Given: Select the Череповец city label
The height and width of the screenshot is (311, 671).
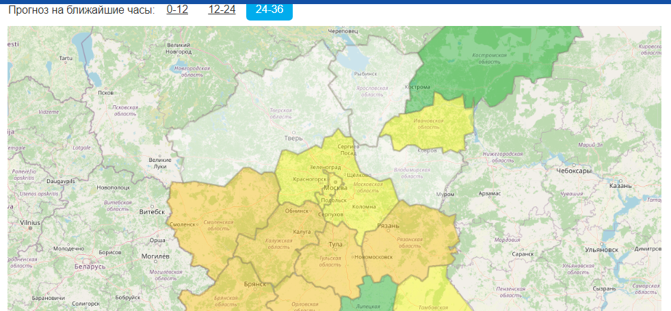Looking at the screenshot, I should pyautogui.click(x=343, y=31).
